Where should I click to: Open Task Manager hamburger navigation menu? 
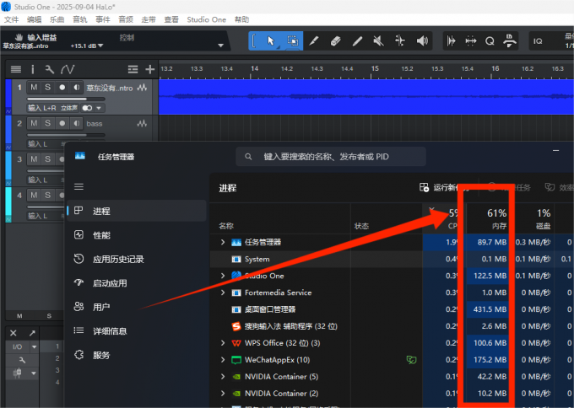(x=79, y=186)
